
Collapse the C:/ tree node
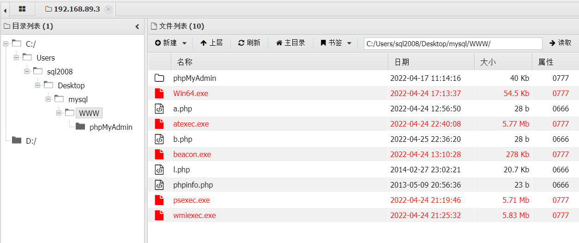coord(6,44)
